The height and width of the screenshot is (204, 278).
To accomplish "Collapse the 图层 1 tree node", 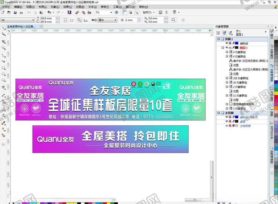I will [223, 48].
